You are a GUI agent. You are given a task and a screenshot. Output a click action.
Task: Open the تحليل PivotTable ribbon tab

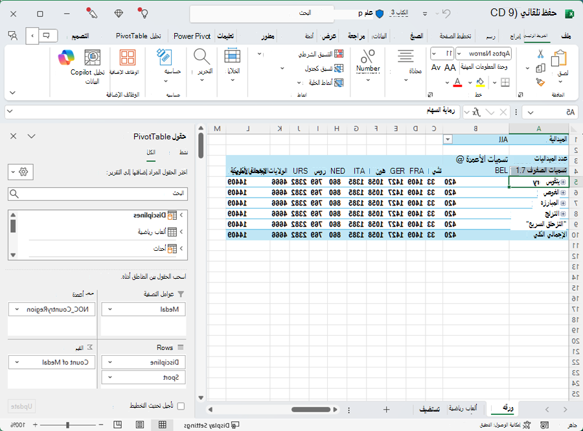[138, 36]
